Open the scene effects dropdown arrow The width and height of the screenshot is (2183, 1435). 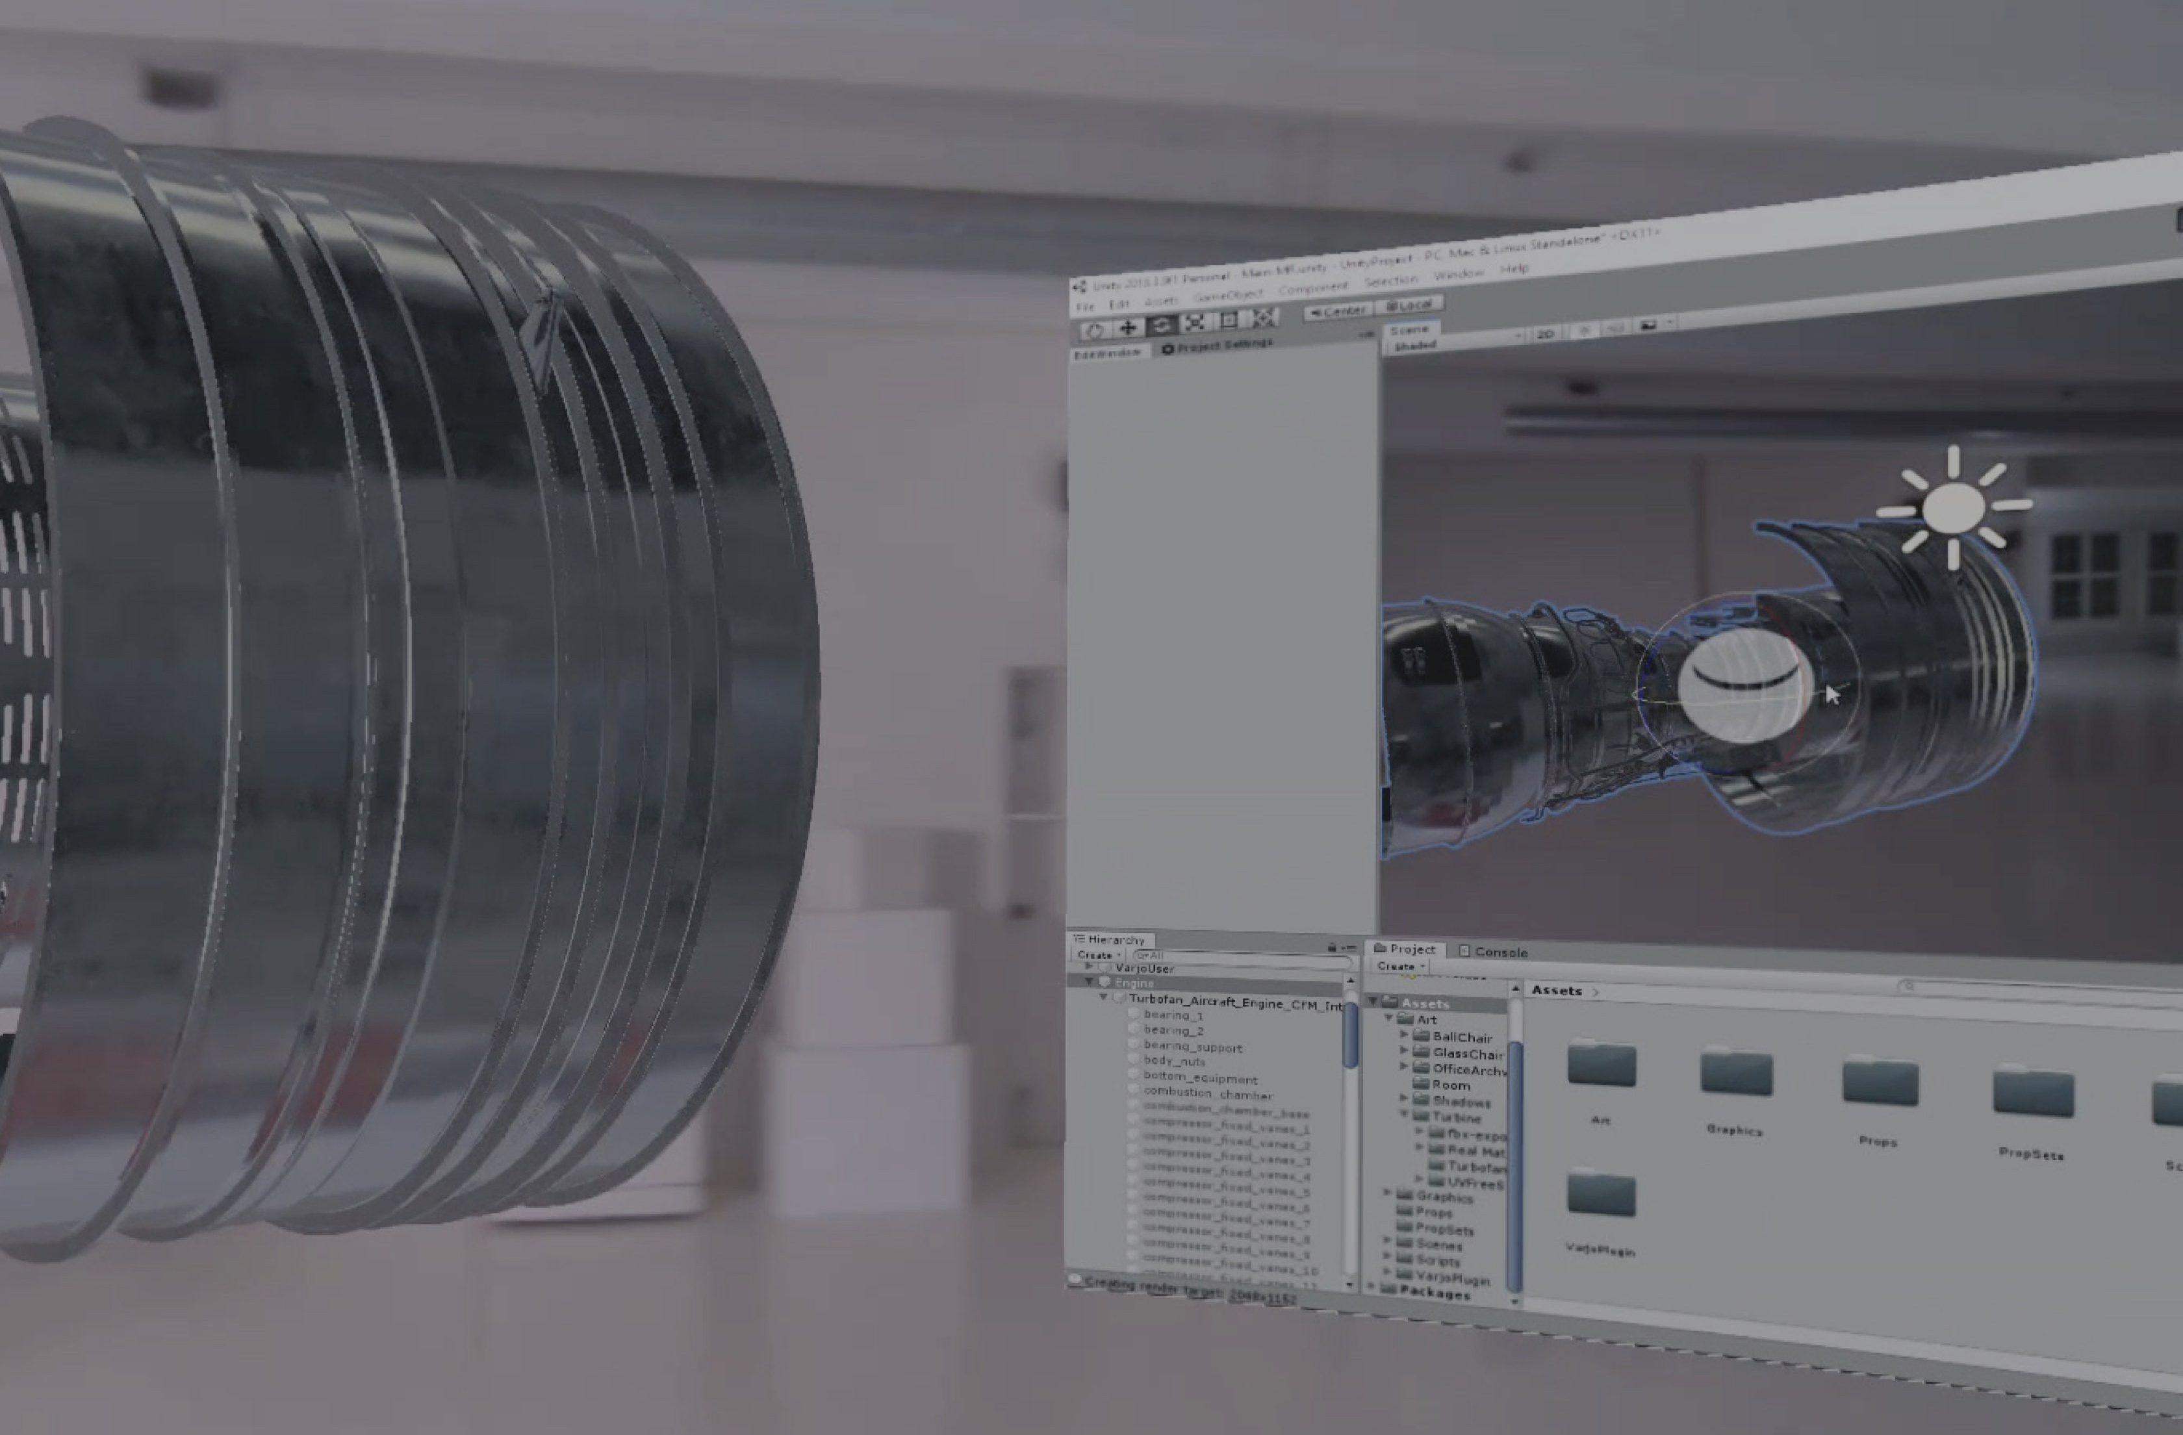[x=1669, y=323]
